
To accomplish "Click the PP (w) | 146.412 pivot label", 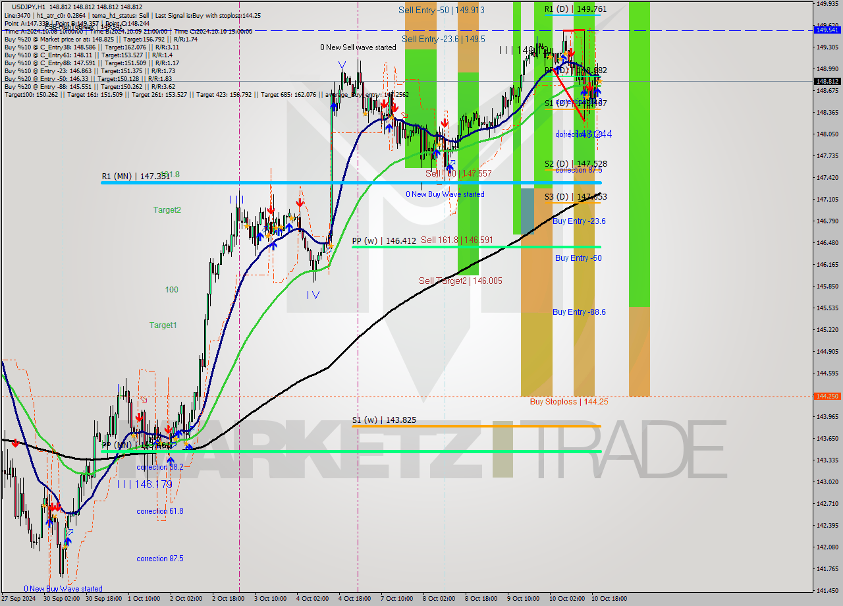I will point(384,241).
